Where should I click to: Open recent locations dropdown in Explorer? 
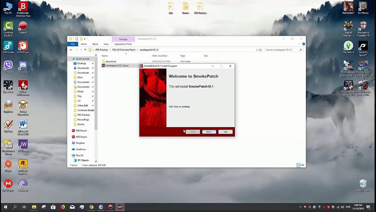81,50
